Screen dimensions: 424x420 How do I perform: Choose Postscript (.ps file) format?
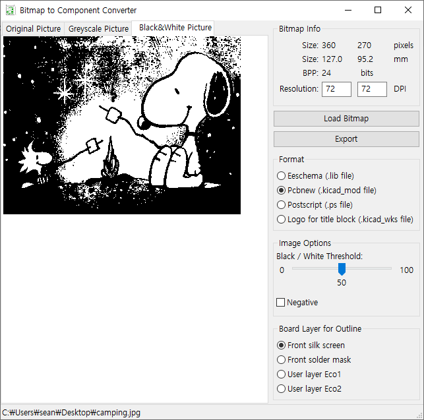point(315,205)
